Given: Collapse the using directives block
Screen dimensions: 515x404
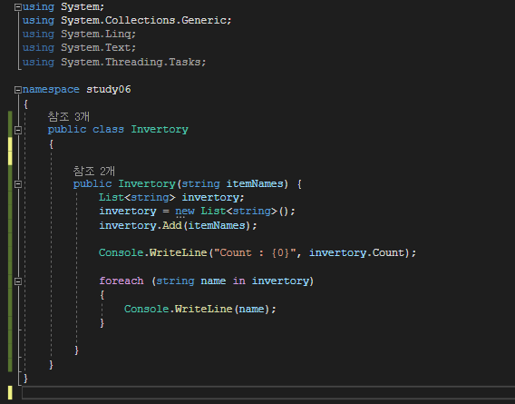Looking at the screenshot, I should (18, 7).
